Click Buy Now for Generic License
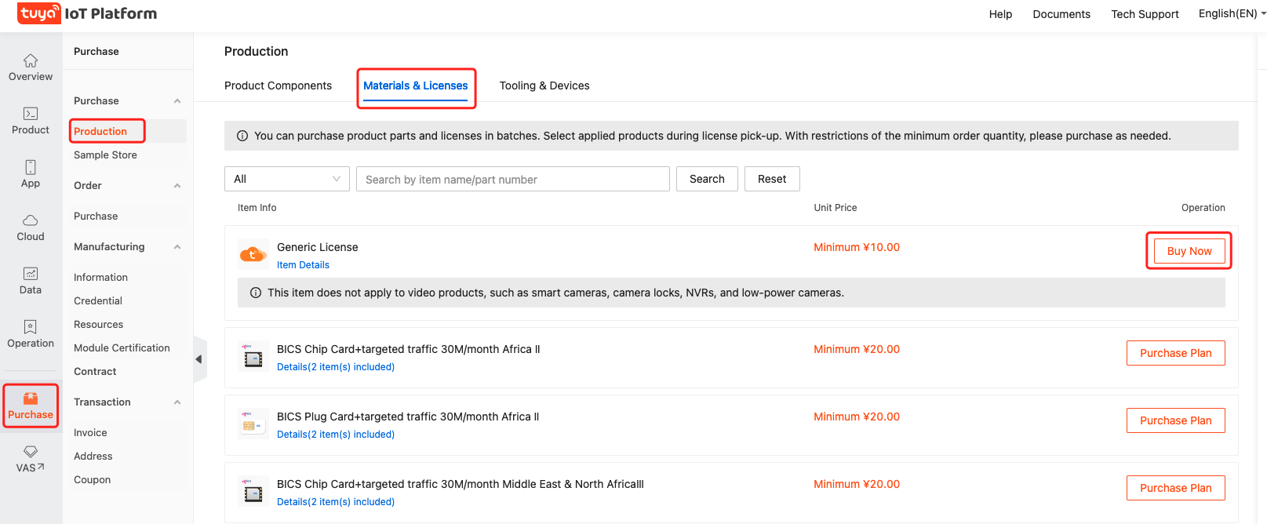 [1189, 251]
